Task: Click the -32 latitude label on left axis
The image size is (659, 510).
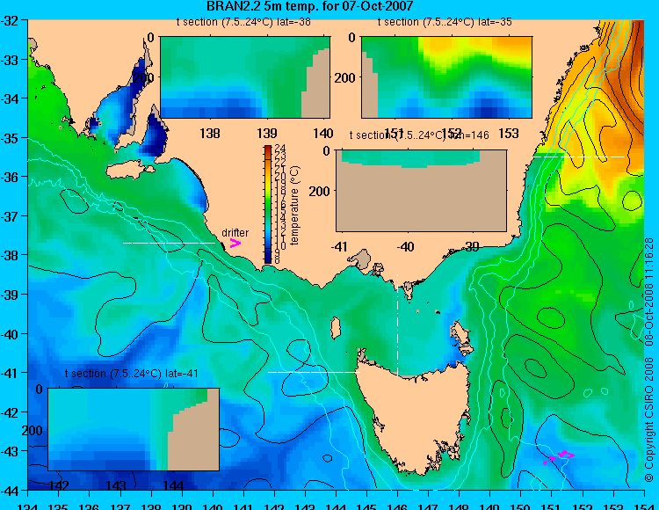Action: (x=10, y=20)
